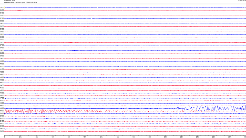The width and height of the screenshot is (246, 138).
Task: Select the 18m tick label on time axis
Action: pos(149,137)
